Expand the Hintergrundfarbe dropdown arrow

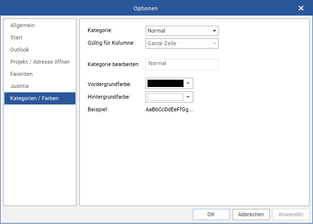(x=188, y=97)
